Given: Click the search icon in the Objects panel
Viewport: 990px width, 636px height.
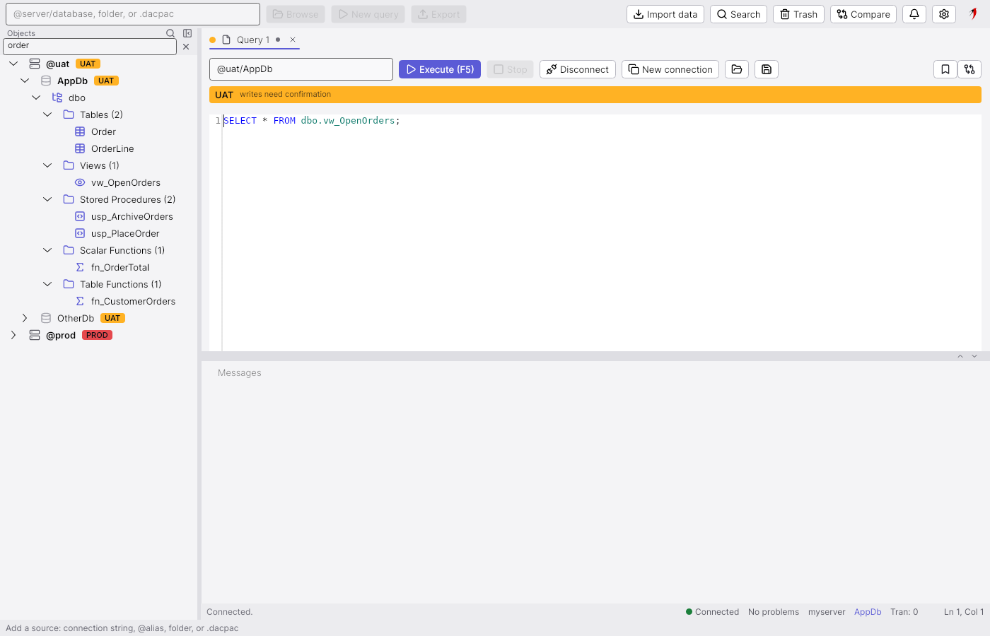Looking at the screenshot, I should click(x=170, y=33).
